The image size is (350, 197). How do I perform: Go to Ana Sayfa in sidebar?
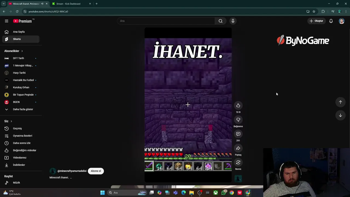pos(21,32)
